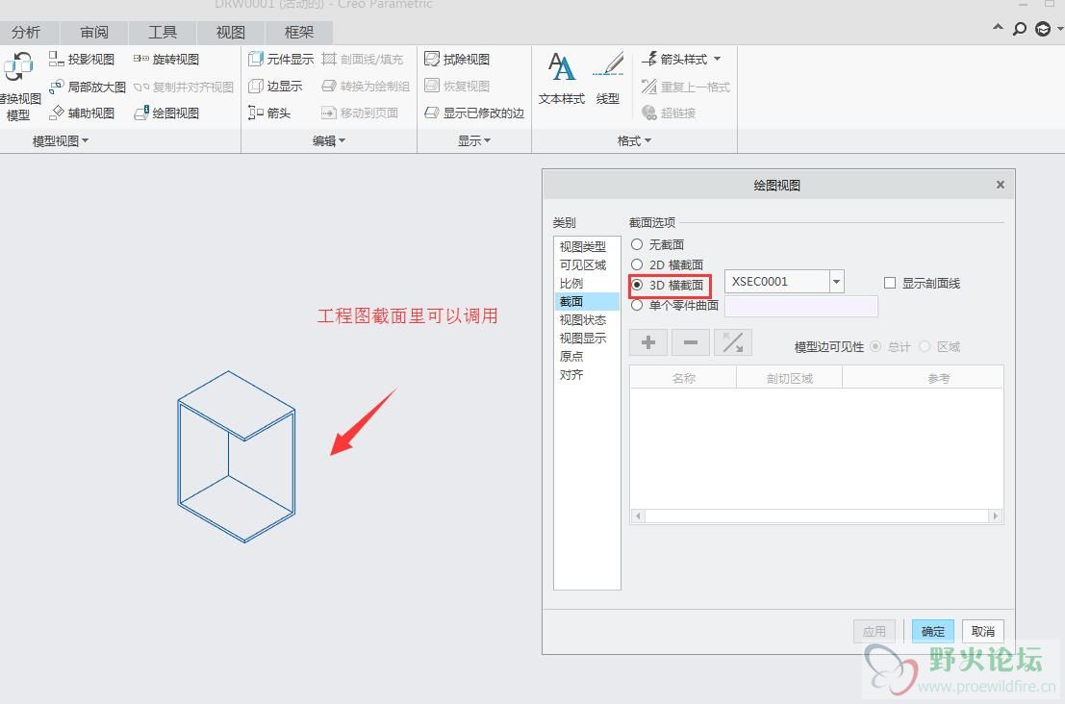Click Copy and Align View (复制并对齐视图)
The image size is (1065, 704).
coord(184,87)
